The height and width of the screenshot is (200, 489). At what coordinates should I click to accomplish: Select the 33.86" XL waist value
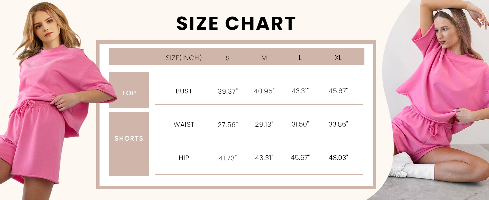[338, 124]
